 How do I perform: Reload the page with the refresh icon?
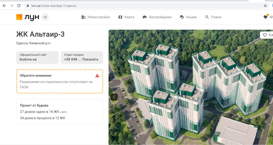[x=19, y=6]
